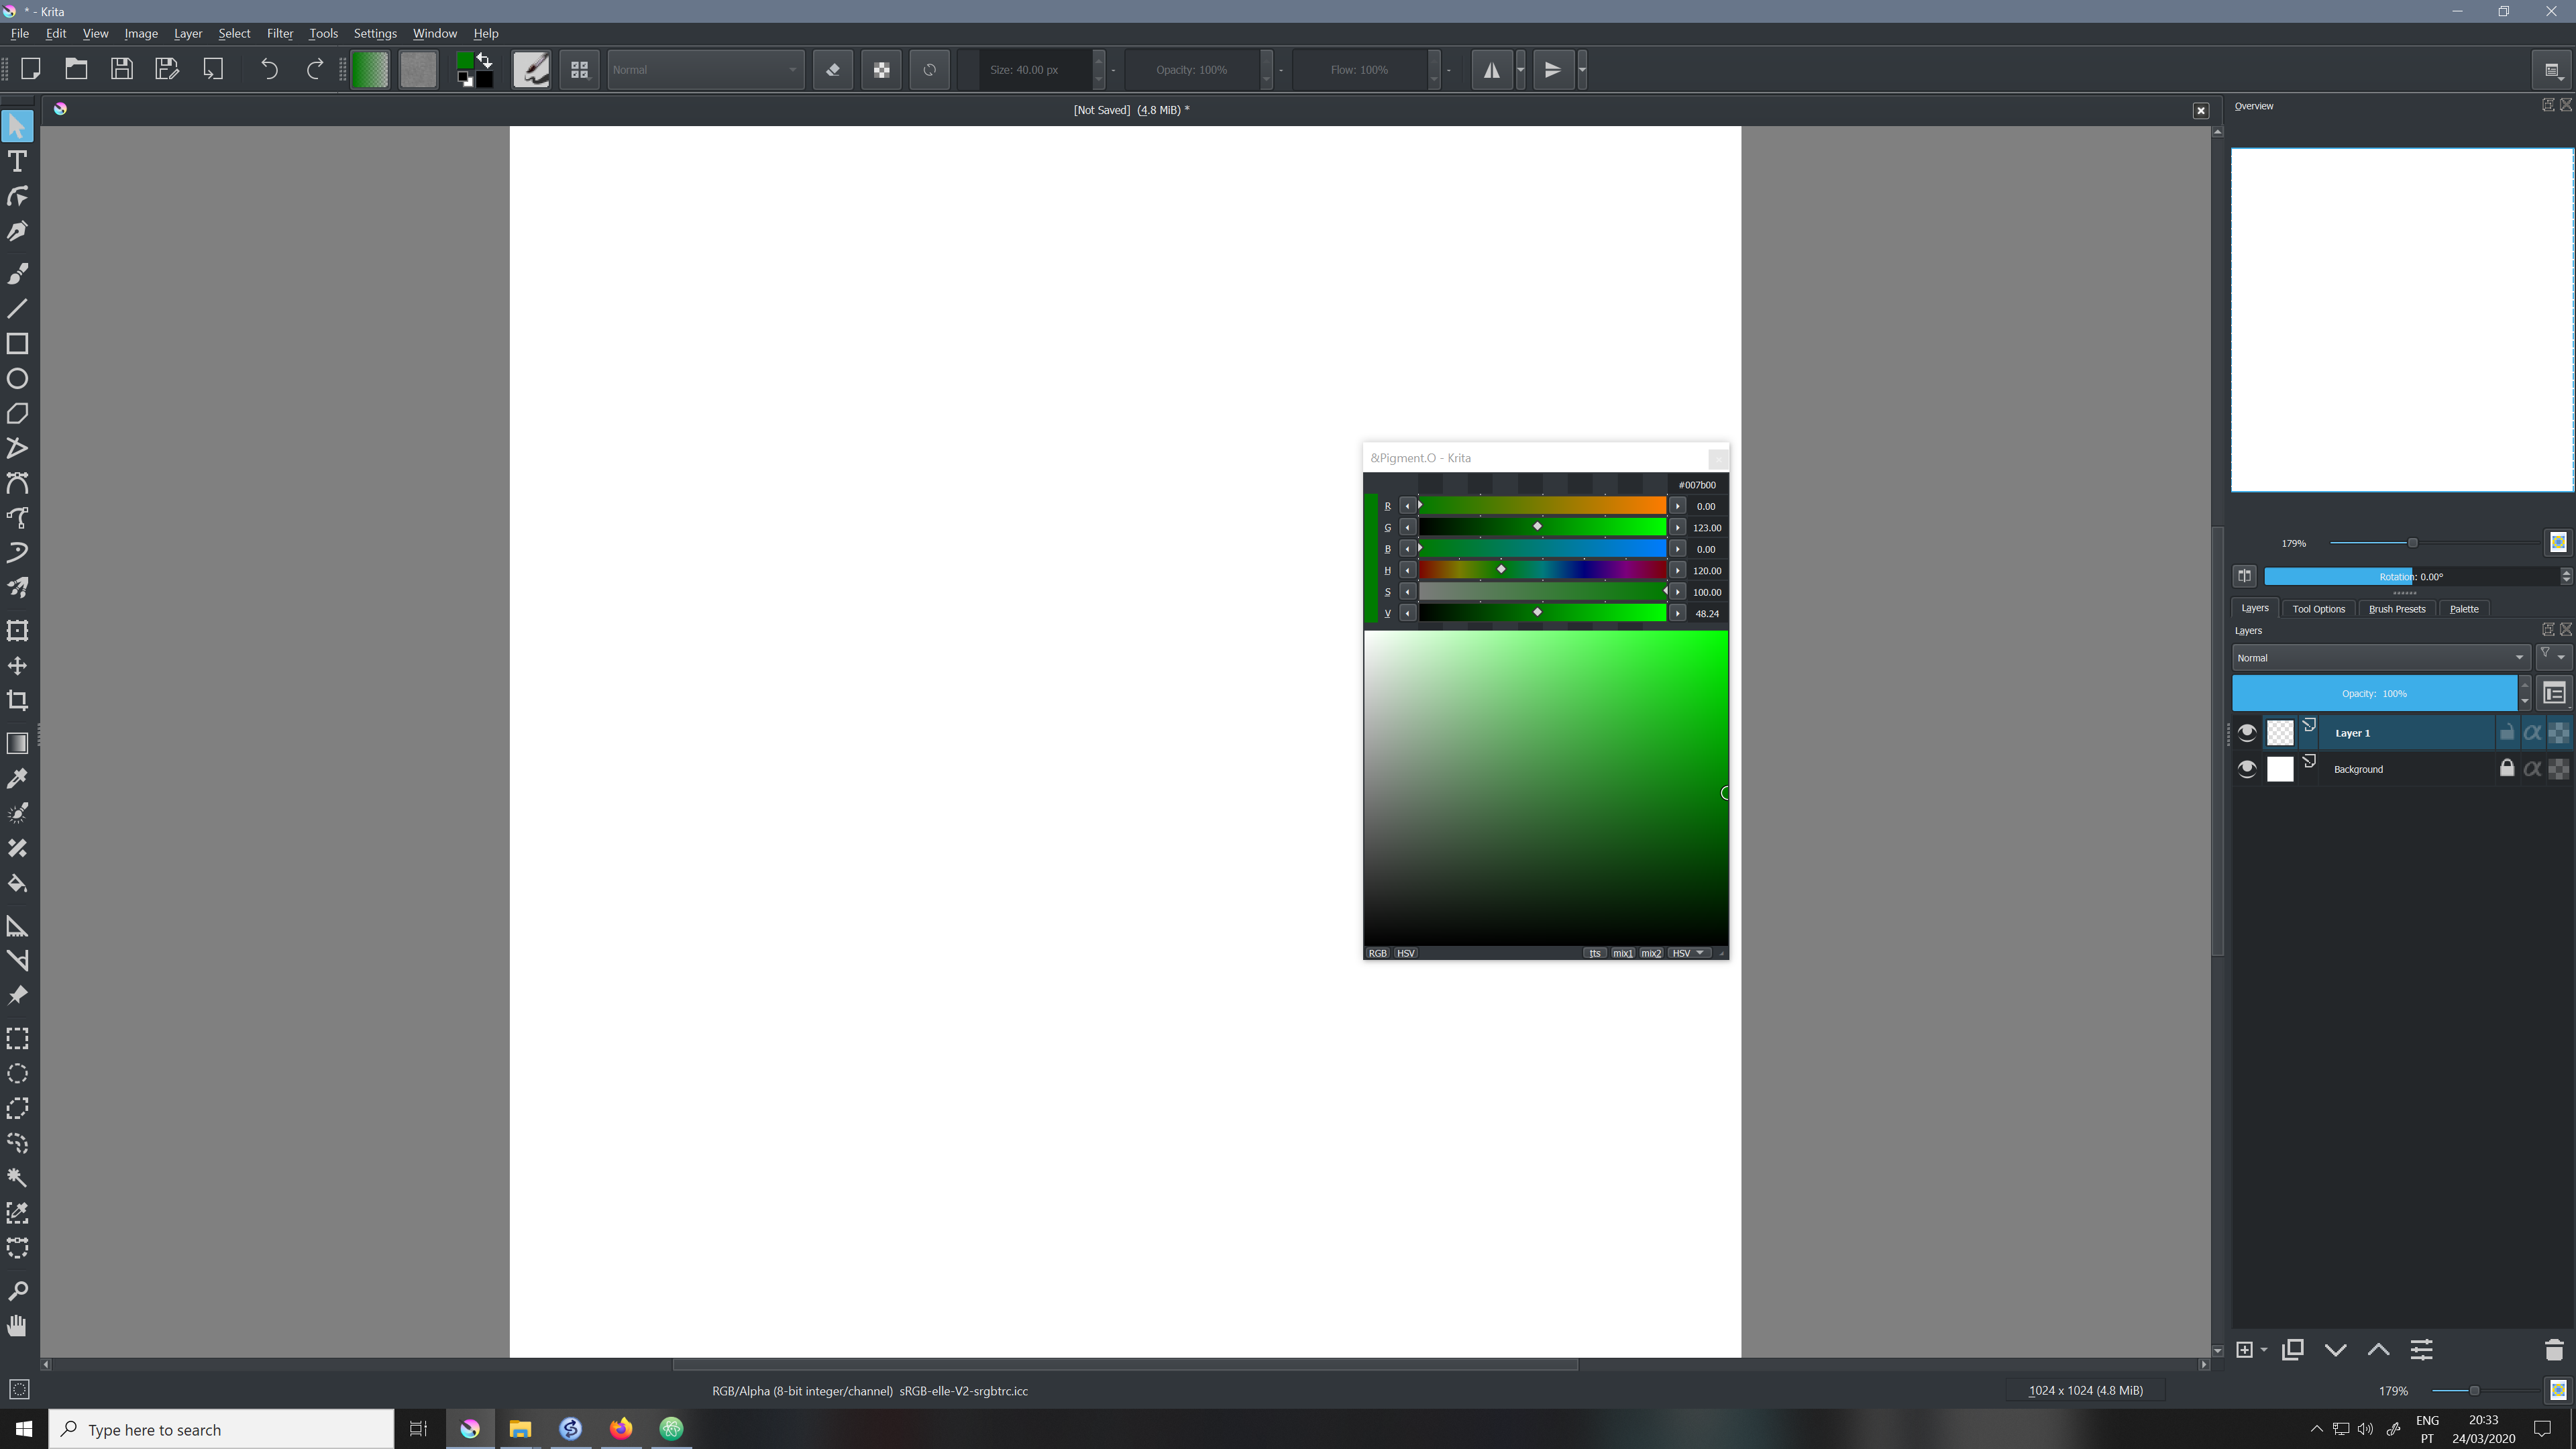Open the Layer menu

point(188,33)
